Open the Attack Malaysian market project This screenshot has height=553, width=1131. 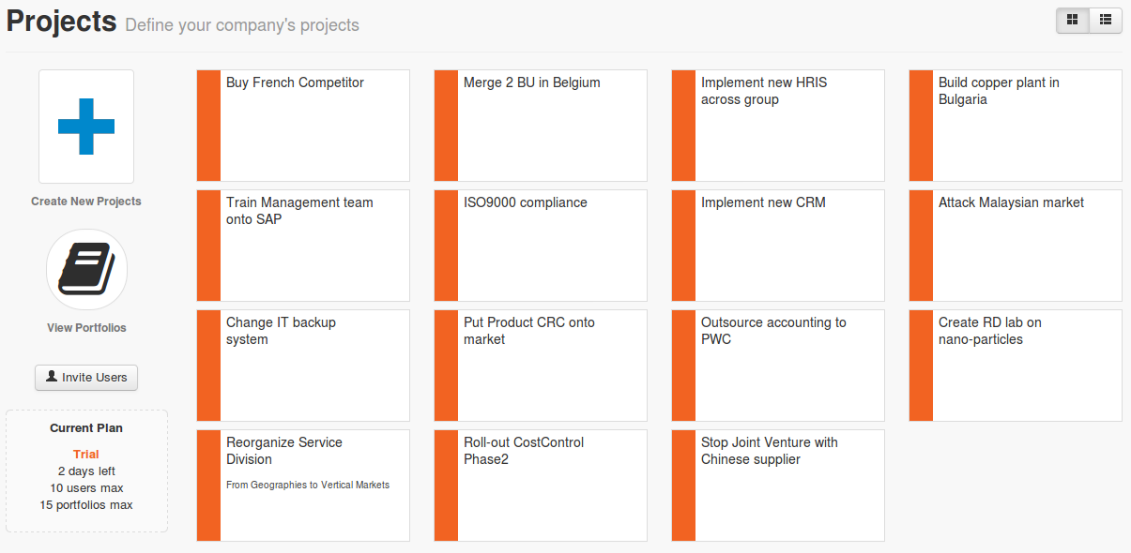click(1015, 246)
